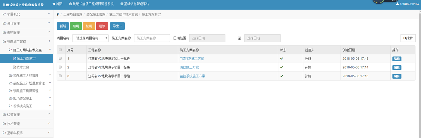Click the 新增 button

click(63, 26)
